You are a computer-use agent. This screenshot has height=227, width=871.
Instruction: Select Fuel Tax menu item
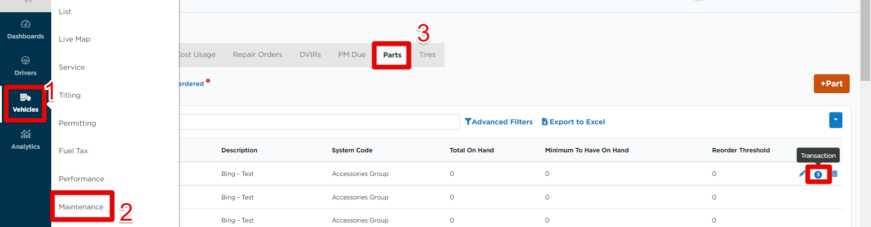click(73, 151)
